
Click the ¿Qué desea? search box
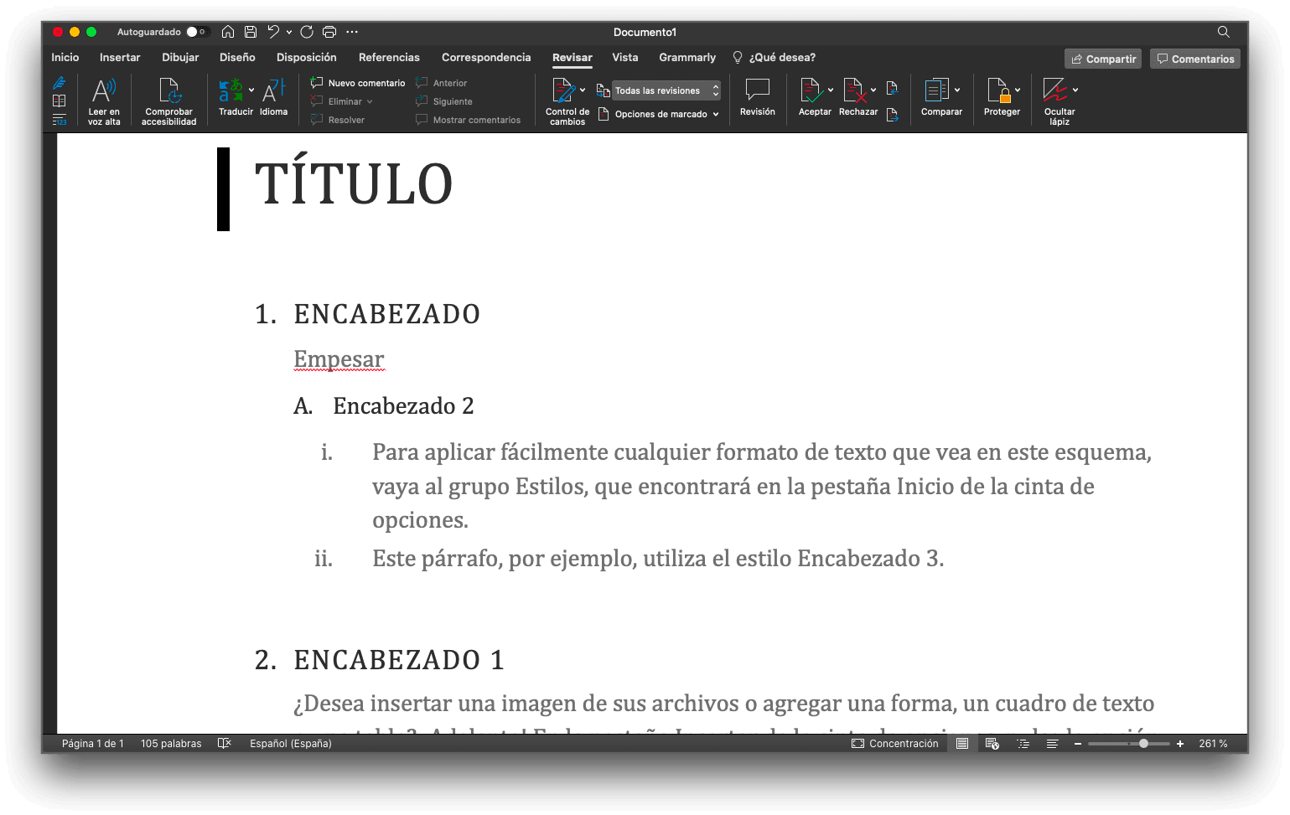[x=774, y=57]
